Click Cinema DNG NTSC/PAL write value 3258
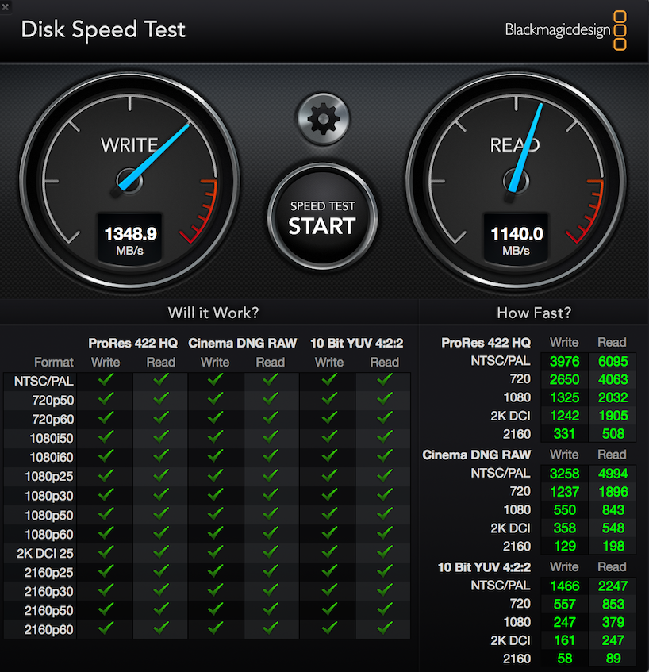The height and width of the screenshot is (672, 649). pos(565,474)
